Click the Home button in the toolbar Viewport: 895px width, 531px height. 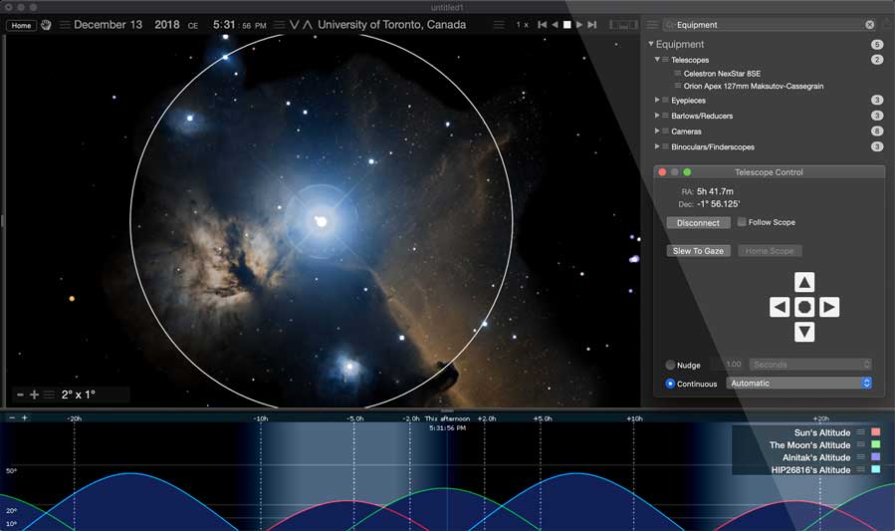pos(22,25)
